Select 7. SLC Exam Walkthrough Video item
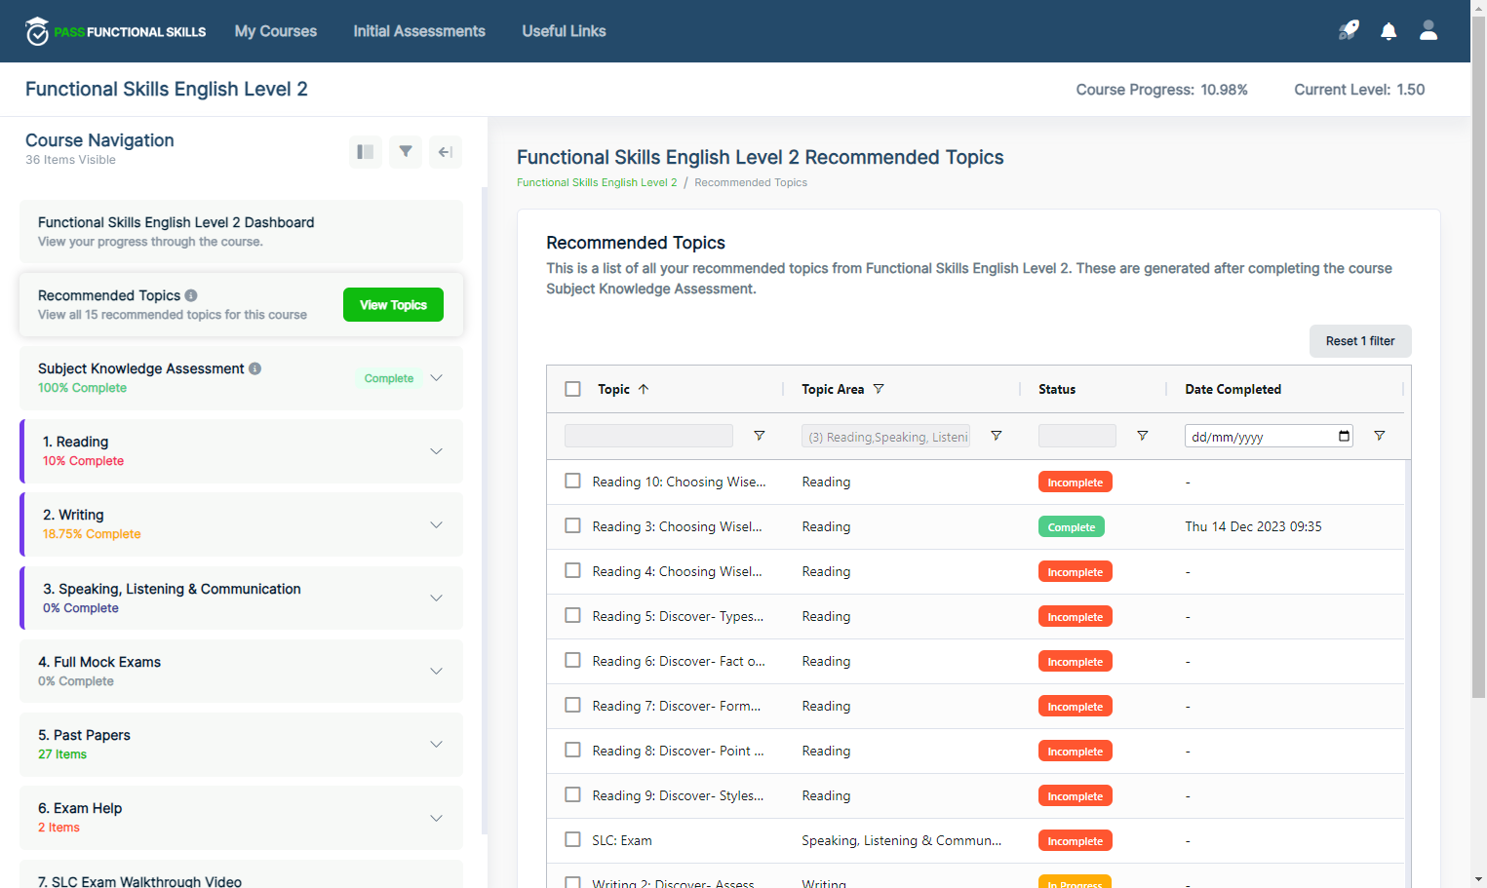1487x888 pixels. point(242,874)
